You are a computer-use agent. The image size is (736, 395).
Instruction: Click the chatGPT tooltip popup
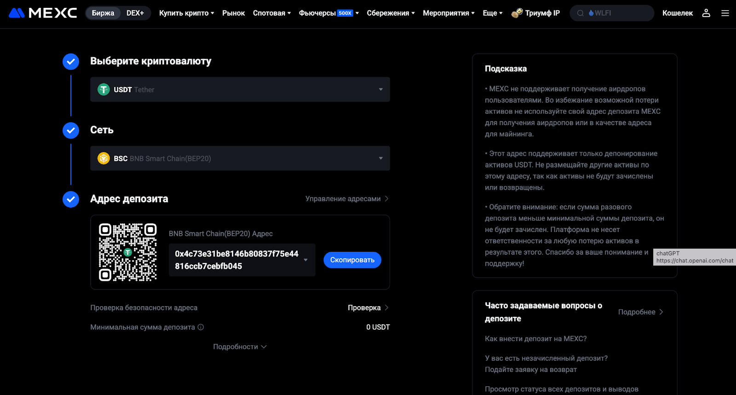point(695,257)
